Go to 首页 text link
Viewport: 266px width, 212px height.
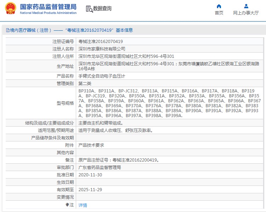(219, 13)
